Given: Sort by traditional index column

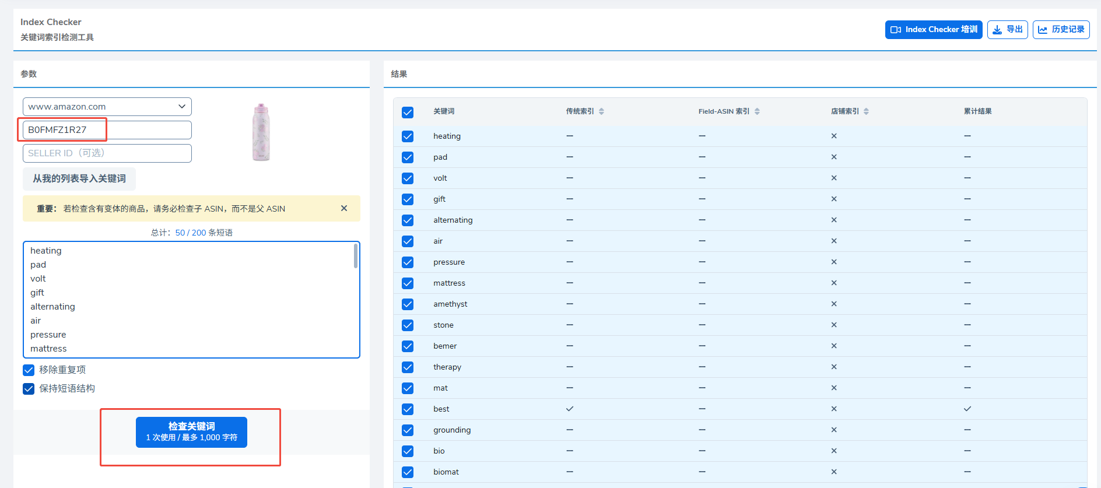Looking at the screenshot, I should point(601,111).
